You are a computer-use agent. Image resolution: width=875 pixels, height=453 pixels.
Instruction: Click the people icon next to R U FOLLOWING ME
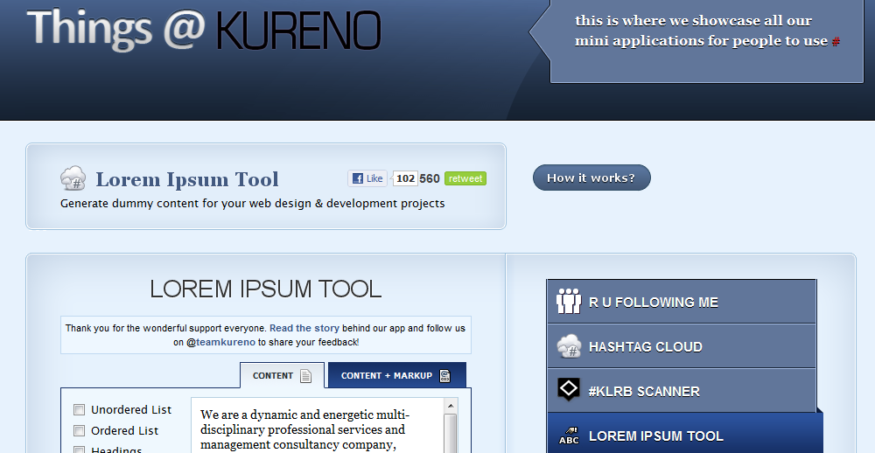pyautogui.click(x=569, y=301)
